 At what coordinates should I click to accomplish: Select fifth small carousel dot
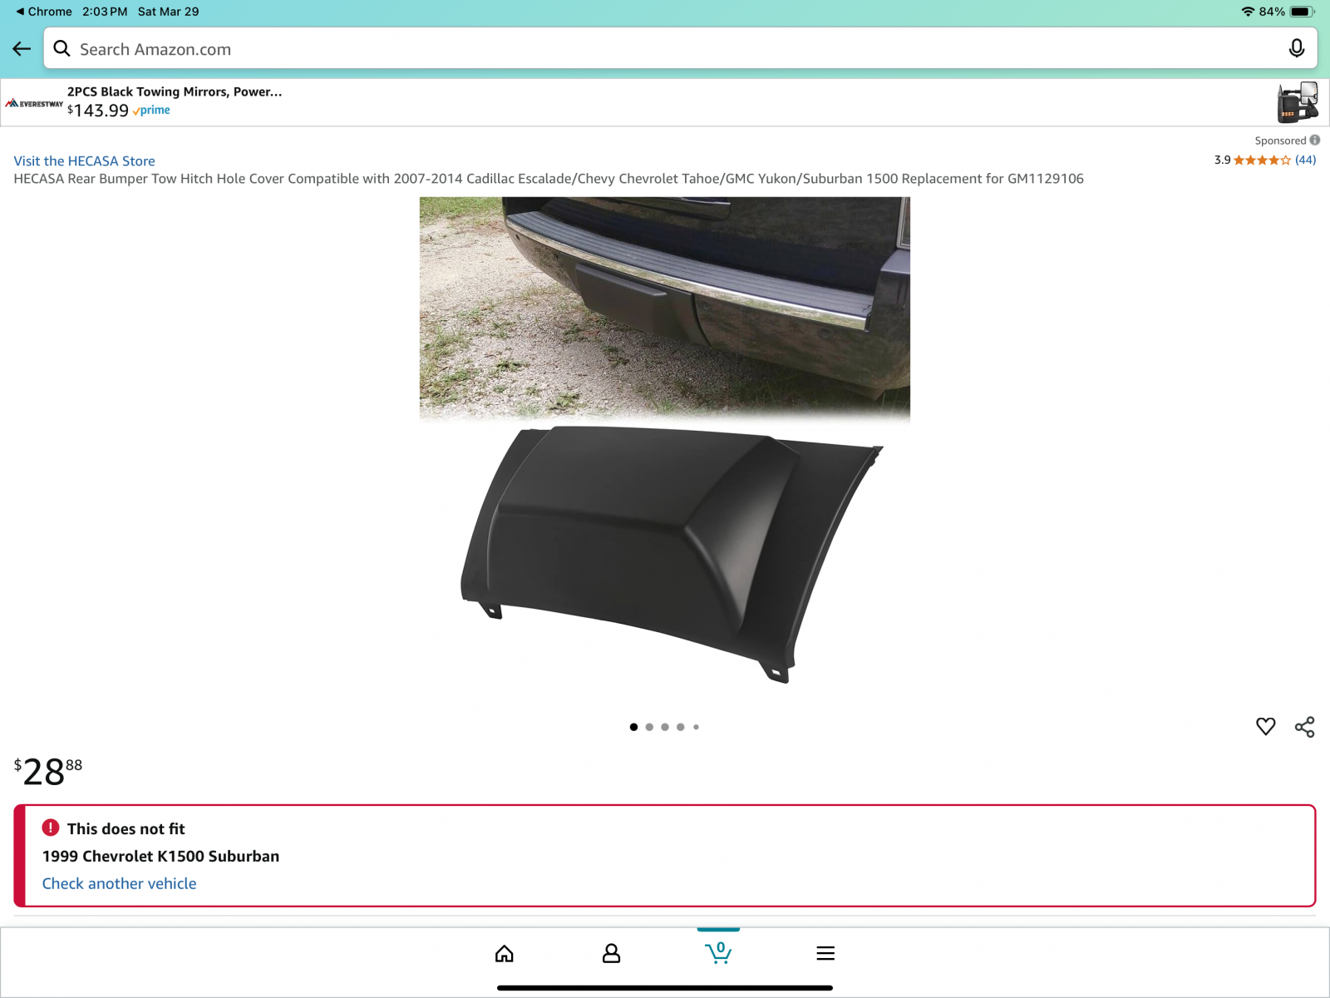[x=696, y=727]
